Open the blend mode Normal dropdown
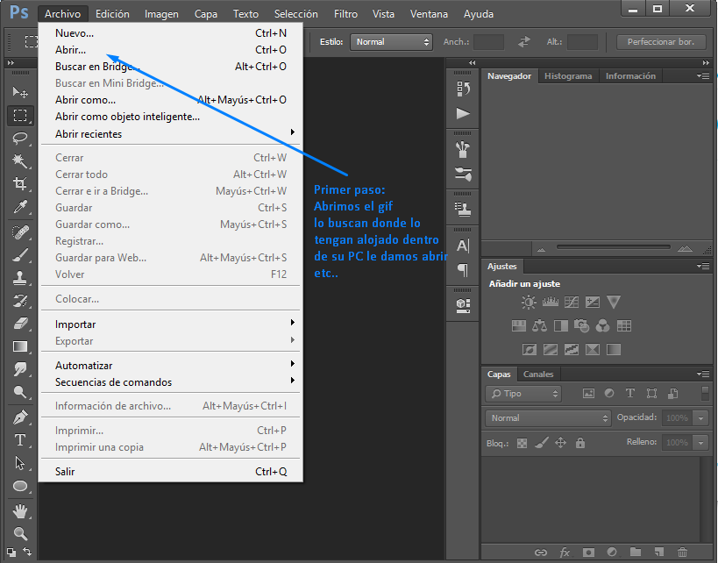Image resolution: width=718 pixels, height=563 pixels. point(548,417)
